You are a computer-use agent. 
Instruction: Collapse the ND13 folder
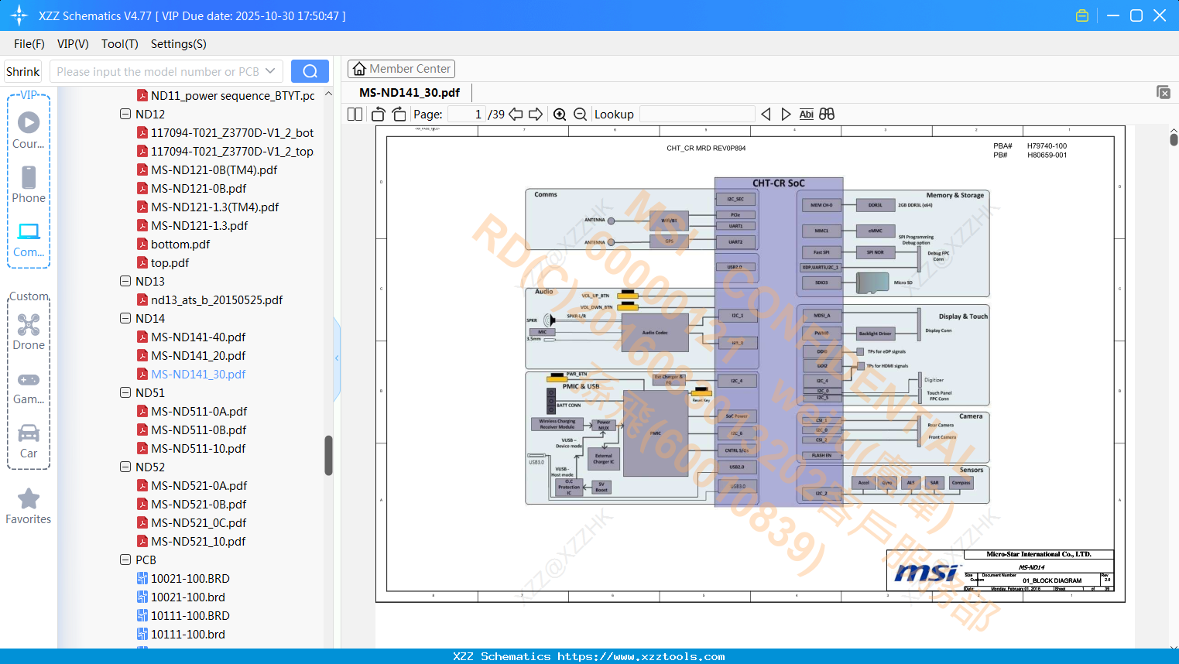pyautogui.click(x=125, y=281)
